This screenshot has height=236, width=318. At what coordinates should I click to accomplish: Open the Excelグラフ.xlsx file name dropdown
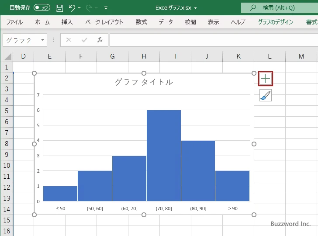pos(196,8)
